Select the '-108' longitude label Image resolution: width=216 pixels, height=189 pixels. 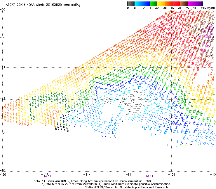pyautogui.click(x=171, y=174)
